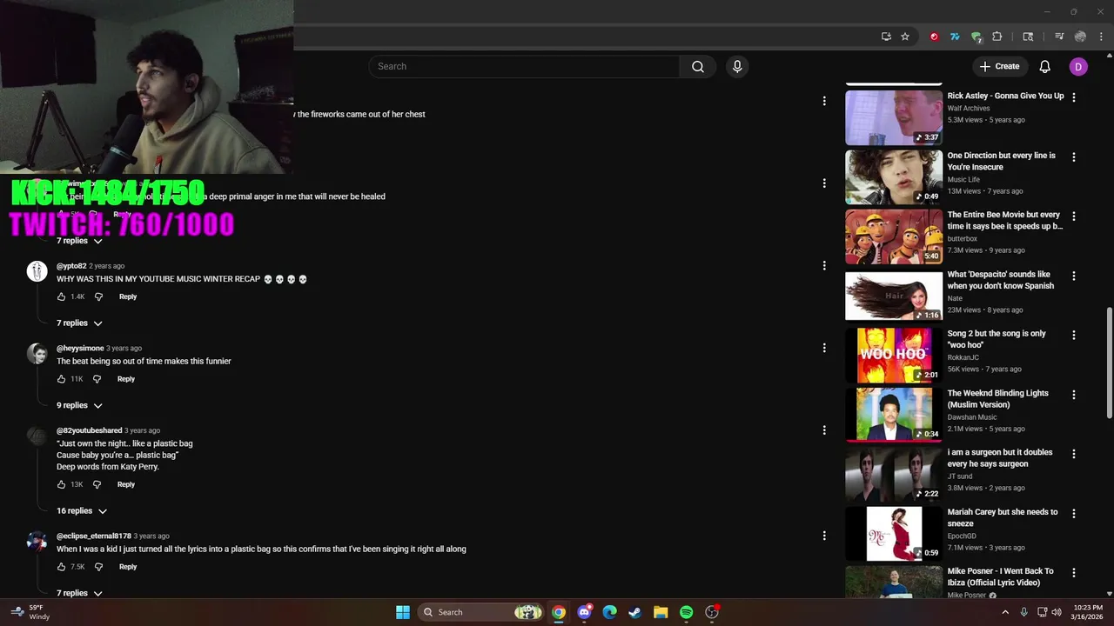The image size is (1114, 626).
Task: Reply to the @ypto82 comment
Action: 128,296
